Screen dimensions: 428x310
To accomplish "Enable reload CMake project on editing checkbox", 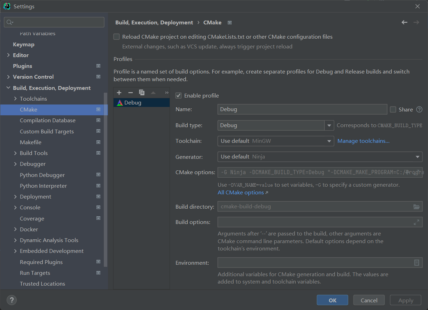I will [117, 37].
